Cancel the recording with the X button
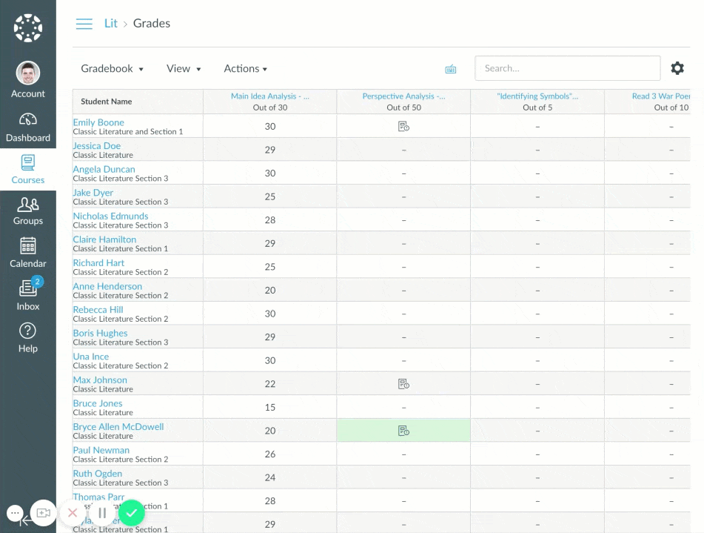The image size is (704, 533). [73, 512]
